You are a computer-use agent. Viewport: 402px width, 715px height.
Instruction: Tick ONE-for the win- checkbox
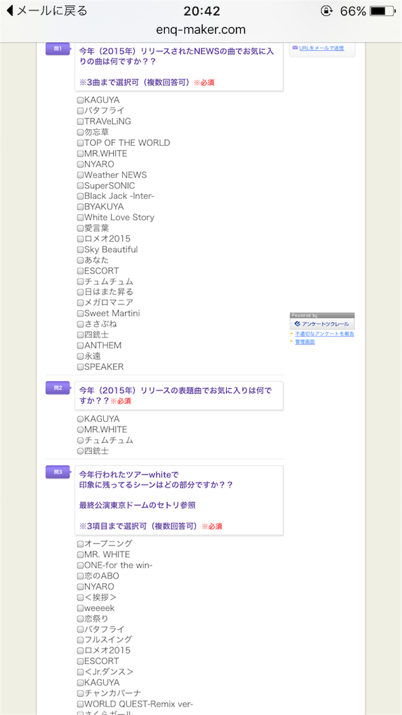[x=80, y=566]
